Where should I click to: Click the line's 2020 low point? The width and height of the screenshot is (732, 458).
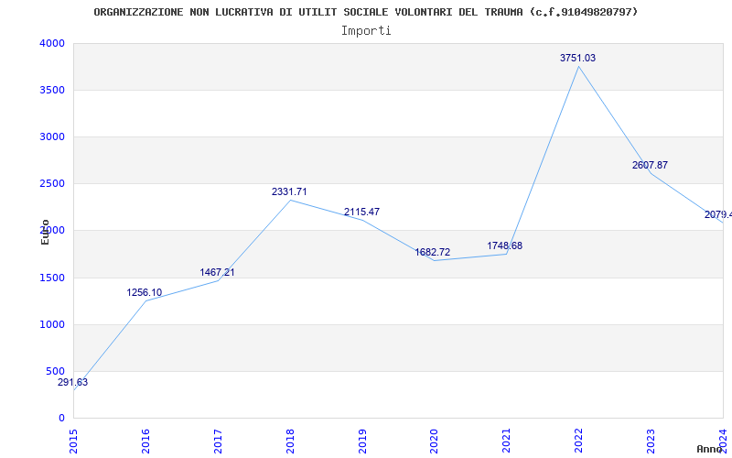435,260
